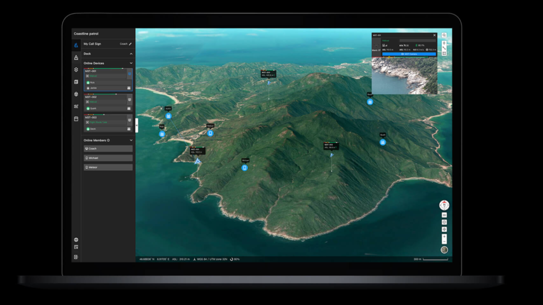The width and height of the screenshot is (543, 305).
Task: Click the M3T Camera button
Action: 408,54
